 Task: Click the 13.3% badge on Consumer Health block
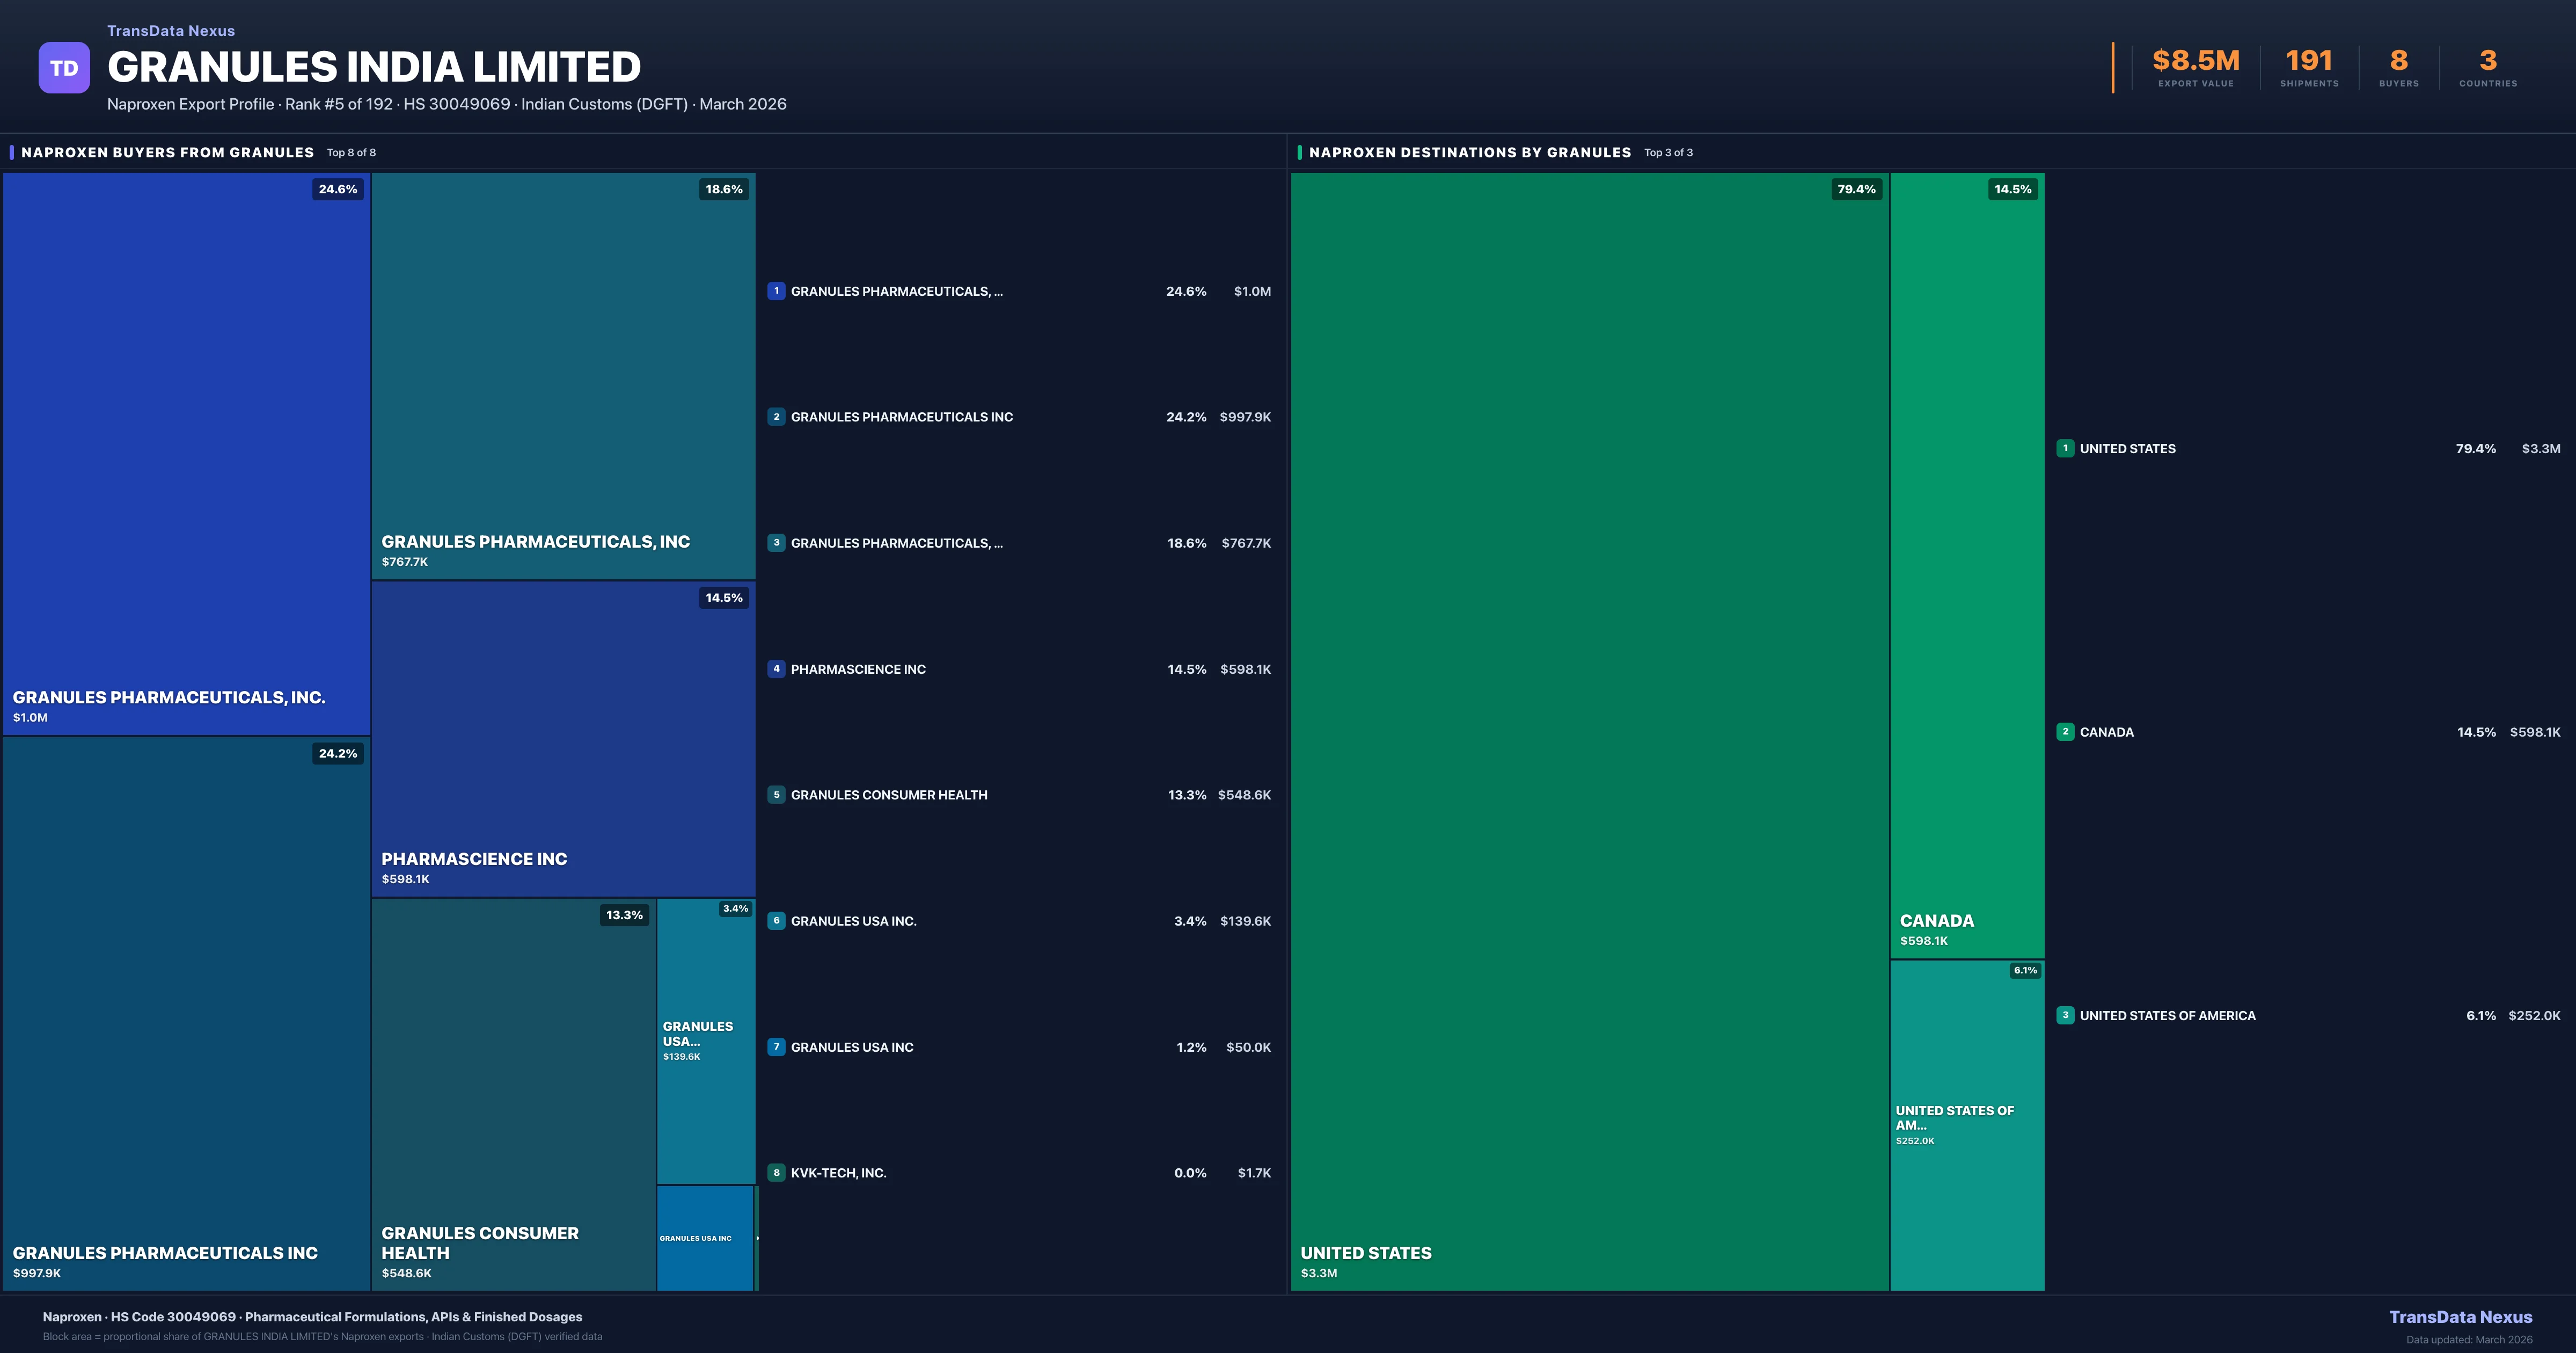coord(624,915)
